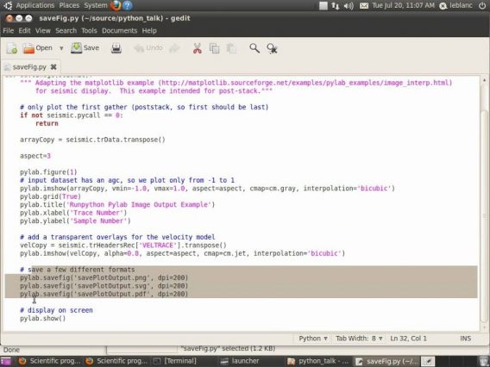The width and height of the screenshot is (490, 367).
Task: Click the scrollbar up arrow
Action: (484, 80)
